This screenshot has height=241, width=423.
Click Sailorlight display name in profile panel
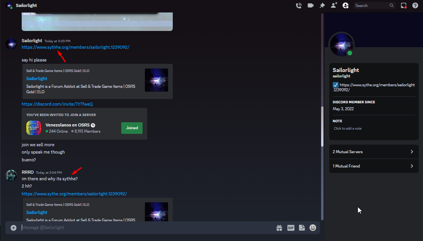coord(346,70)
